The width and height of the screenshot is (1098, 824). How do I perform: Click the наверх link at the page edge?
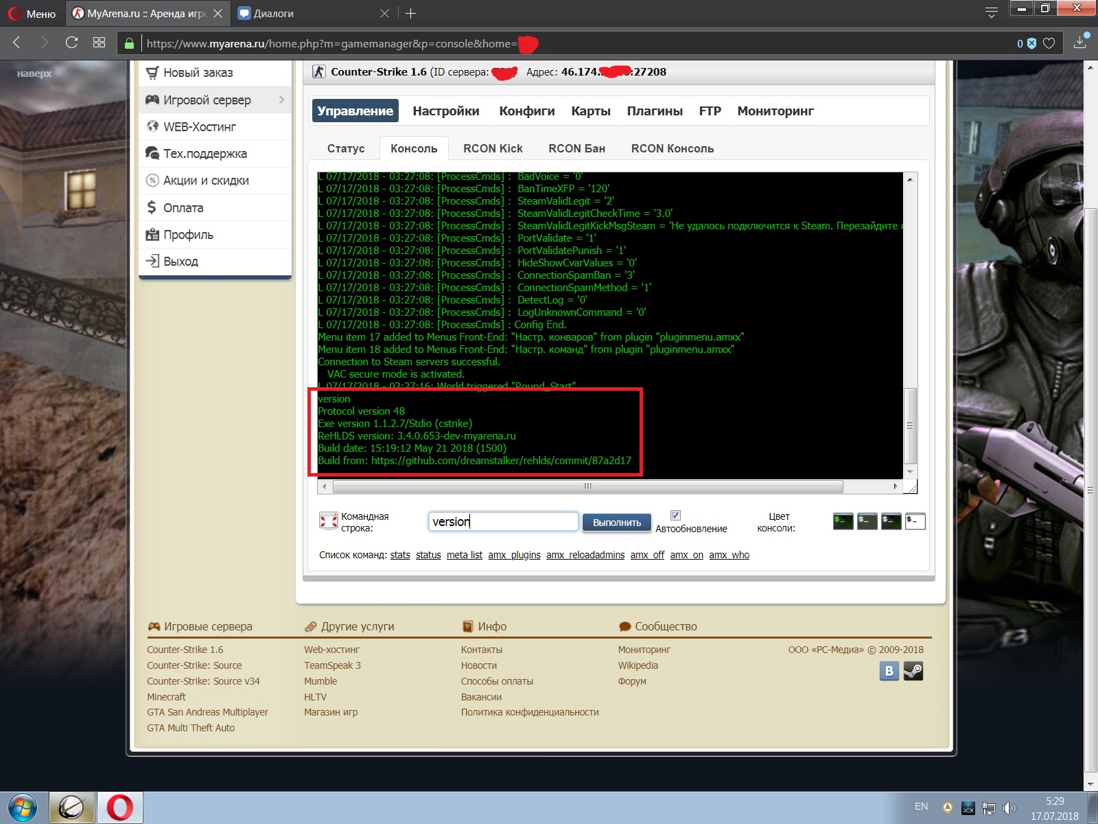pyautogui.click(x=34, y=73)
